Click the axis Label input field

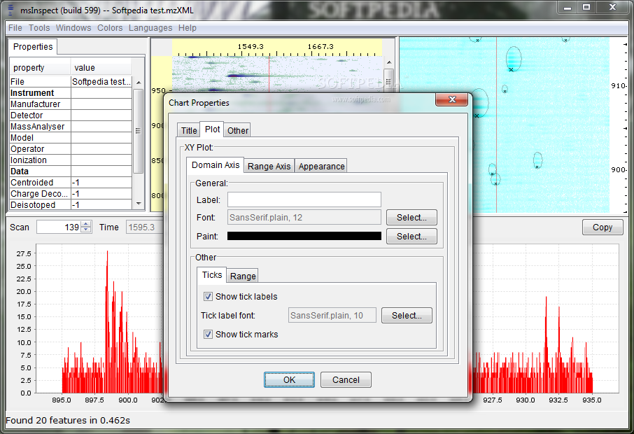point(304,199)
